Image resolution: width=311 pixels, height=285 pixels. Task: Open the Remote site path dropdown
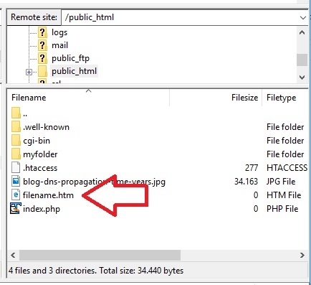pyautogui.click(x=303, y=17)
